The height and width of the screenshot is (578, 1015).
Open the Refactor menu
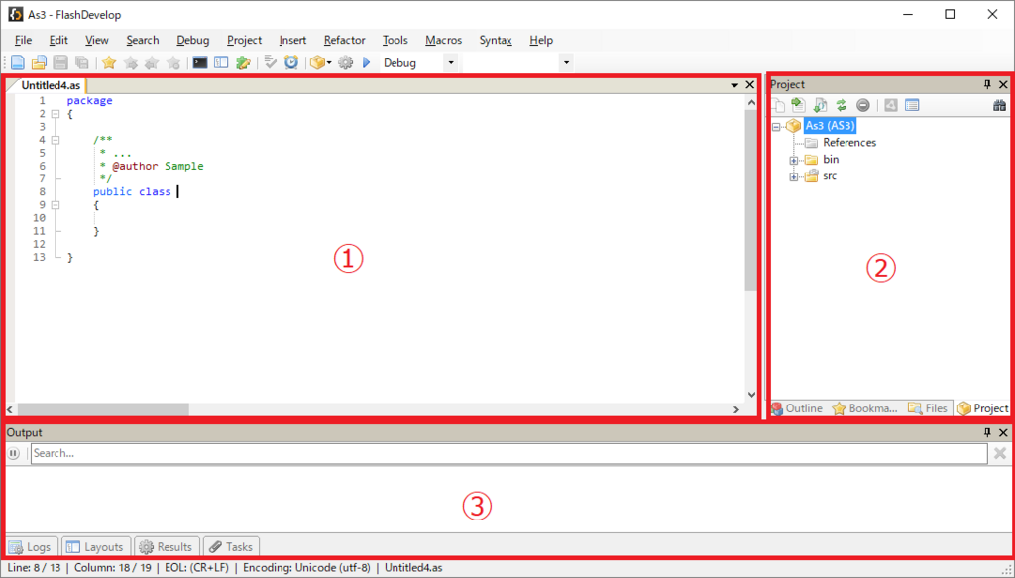(344, 40)
